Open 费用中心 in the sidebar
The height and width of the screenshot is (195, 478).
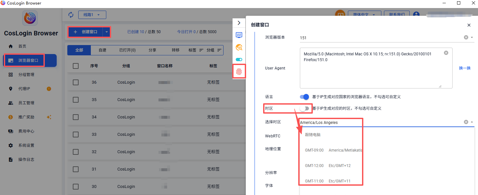click(30, 131)
